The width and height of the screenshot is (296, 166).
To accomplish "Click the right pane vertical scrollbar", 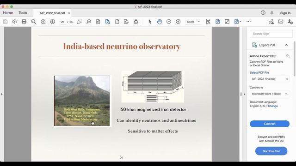I will coord(294,59).
